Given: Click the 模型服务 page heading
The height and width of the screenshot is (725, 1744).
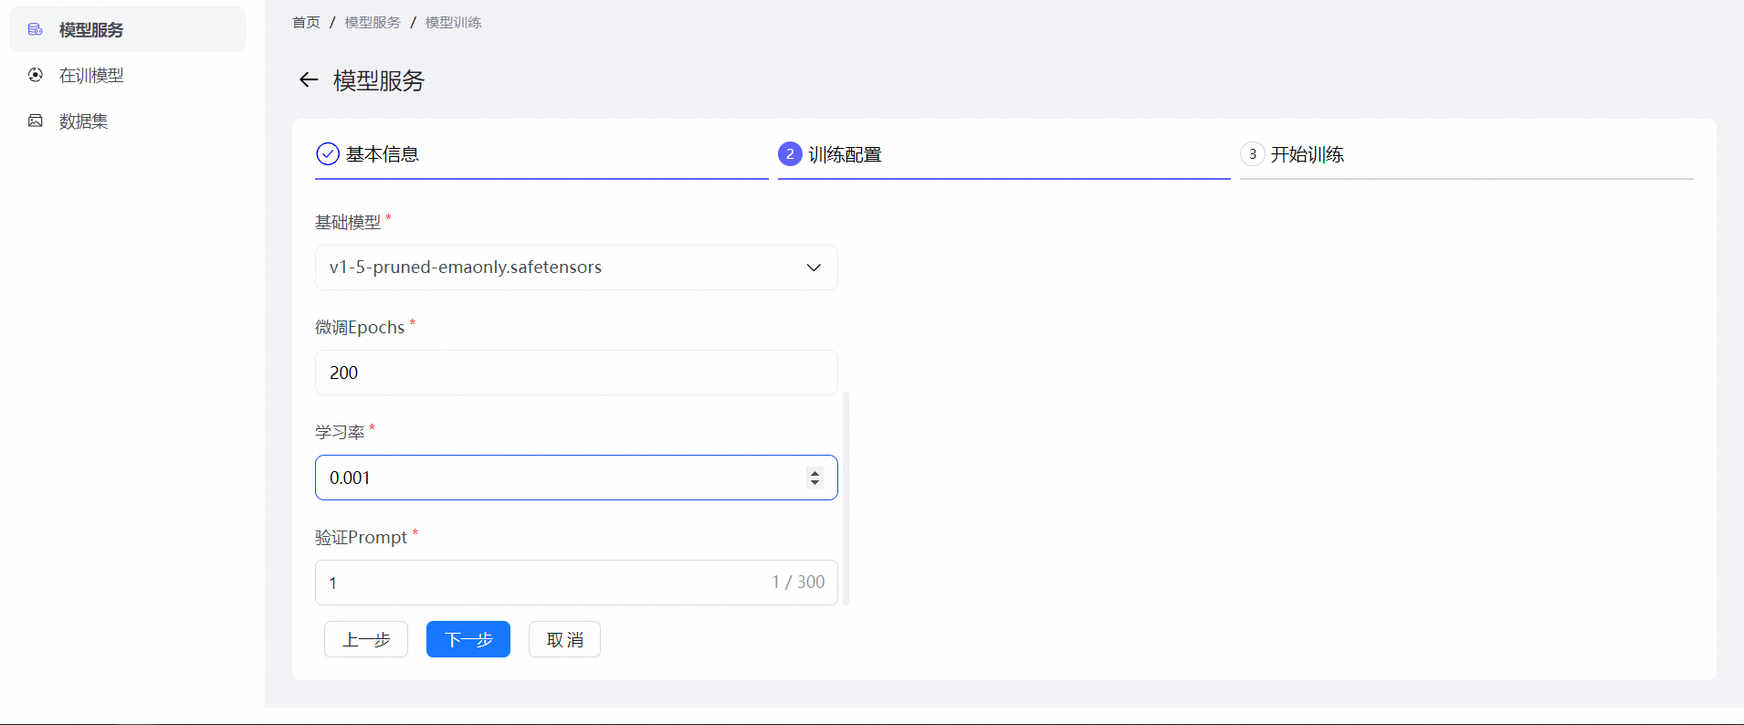Looking at the screenshot, I should click(379, 80).
